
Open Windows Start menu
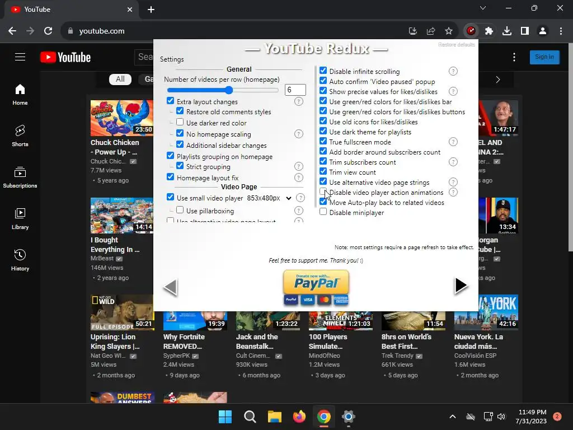click(x=225, y=417)
